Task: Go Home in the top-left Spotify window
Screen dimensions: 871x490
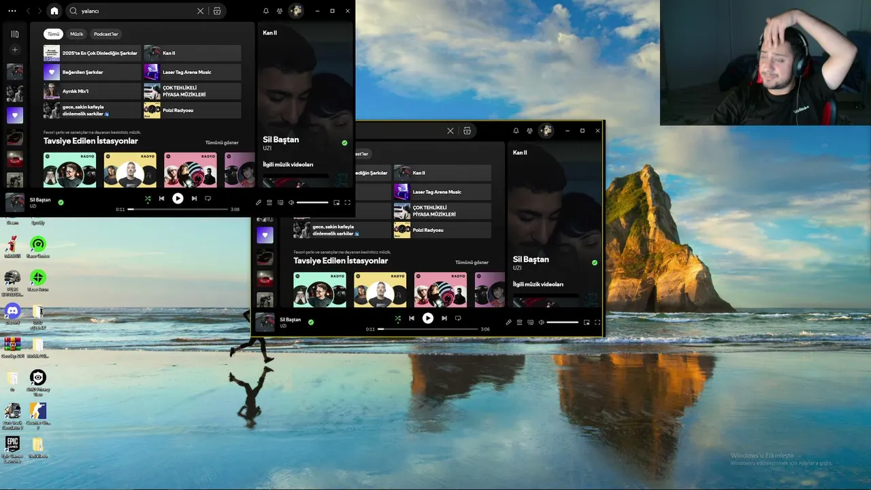Action: pos(54,11)
